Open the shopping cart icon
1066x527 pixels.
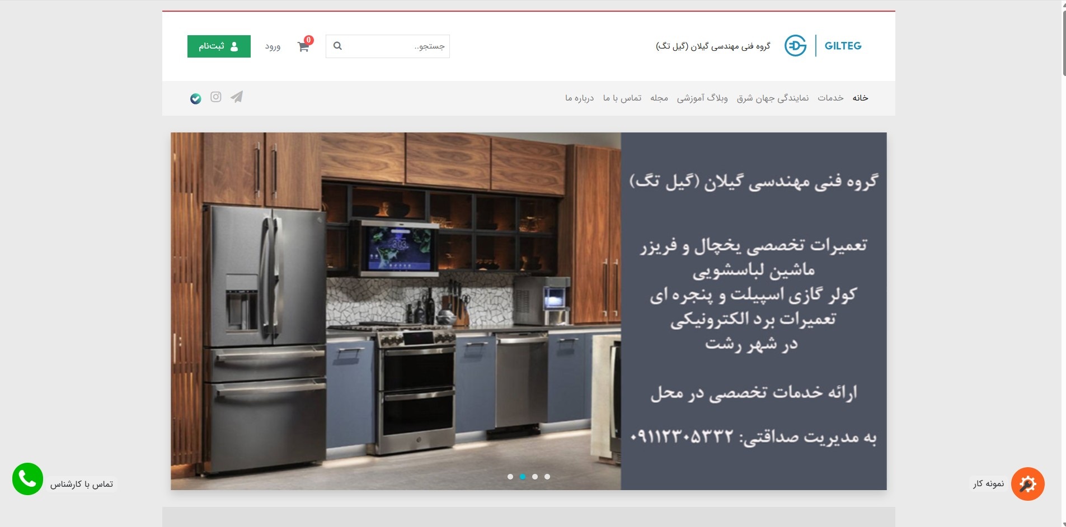[x=303, y=47]
